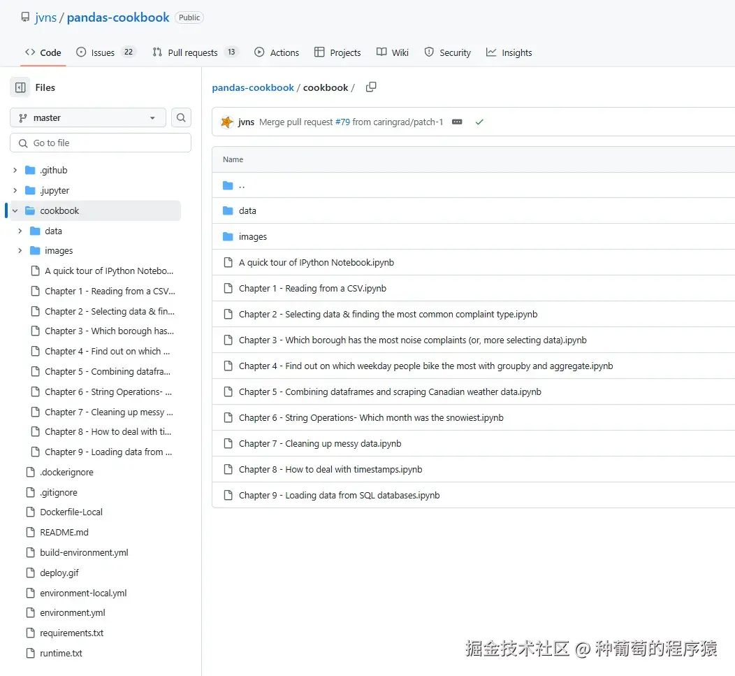The width and height of the screenshot is (735, 676).
Task: Copy the path with the clipboard icon
Action: click(x=371, y=87)
